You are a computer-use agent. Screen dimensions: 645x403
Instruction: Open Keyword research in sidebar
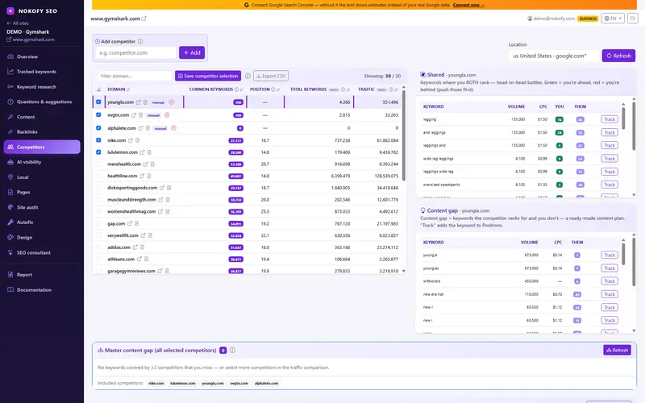42,87
